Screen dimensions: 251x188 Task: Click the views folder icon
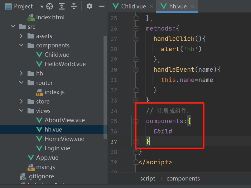(31, 111)
